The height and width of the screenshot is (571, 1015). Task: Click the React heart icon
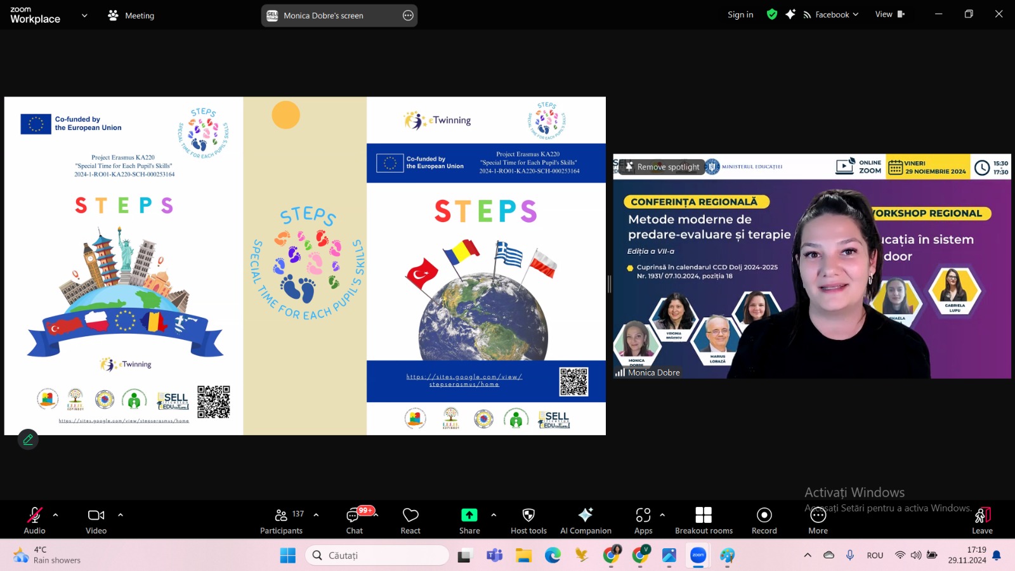pyautogui.click(x=410, y=520)
